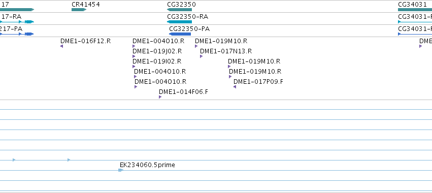Select the CG32350 gene bar
Screen dimensions: 432x193
click(x=179, y=10)
